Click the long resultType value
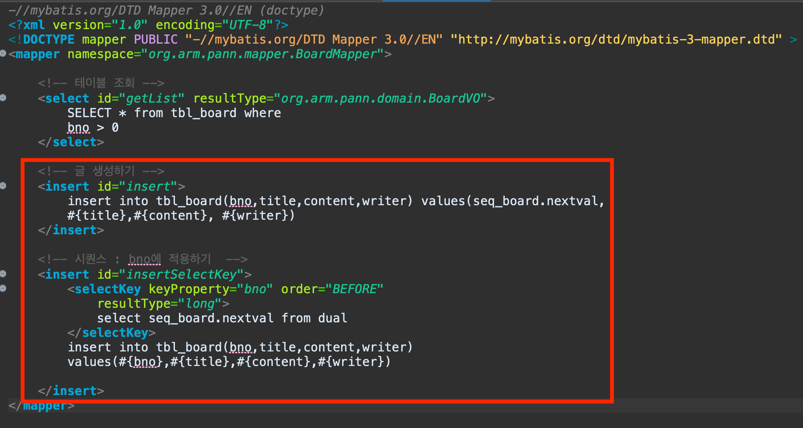The height and width of the screenshot is (428, 803). click(x=200, y=304)
